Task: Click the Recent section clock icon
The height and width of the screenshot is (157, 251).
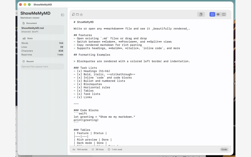Action: pos(24,61)
